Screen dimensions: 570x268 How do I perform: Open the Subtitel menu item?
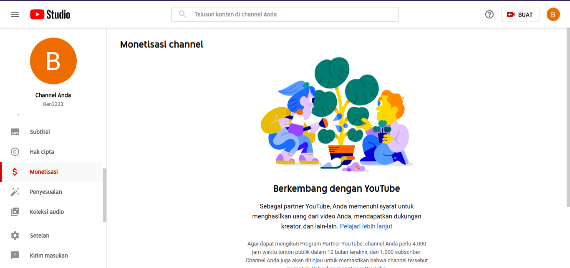(52, 132)
